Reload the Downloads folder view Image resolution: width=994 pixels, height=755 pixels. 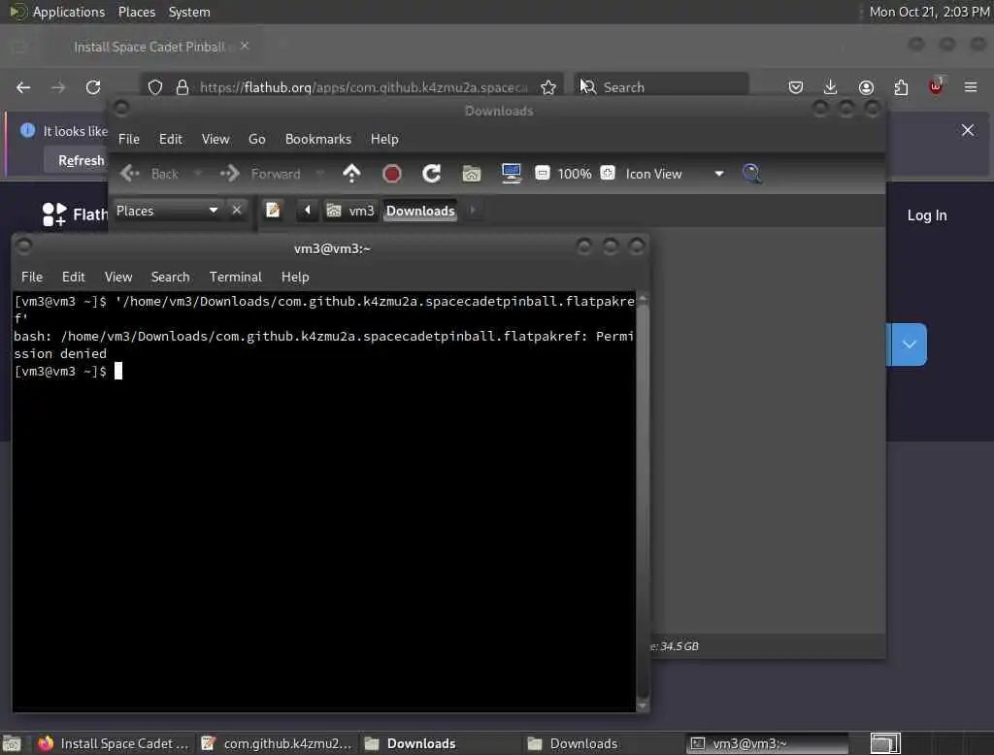point(432,174)
